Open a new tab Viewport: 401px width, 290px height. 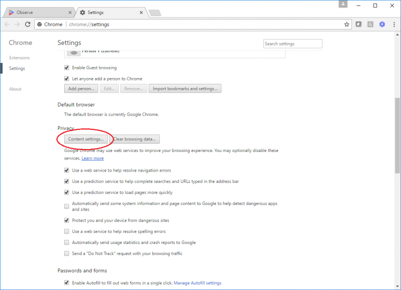(155, 13)
